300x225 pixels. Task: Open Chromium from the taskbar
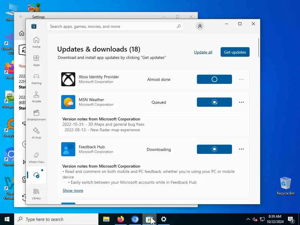coord(135,219)
